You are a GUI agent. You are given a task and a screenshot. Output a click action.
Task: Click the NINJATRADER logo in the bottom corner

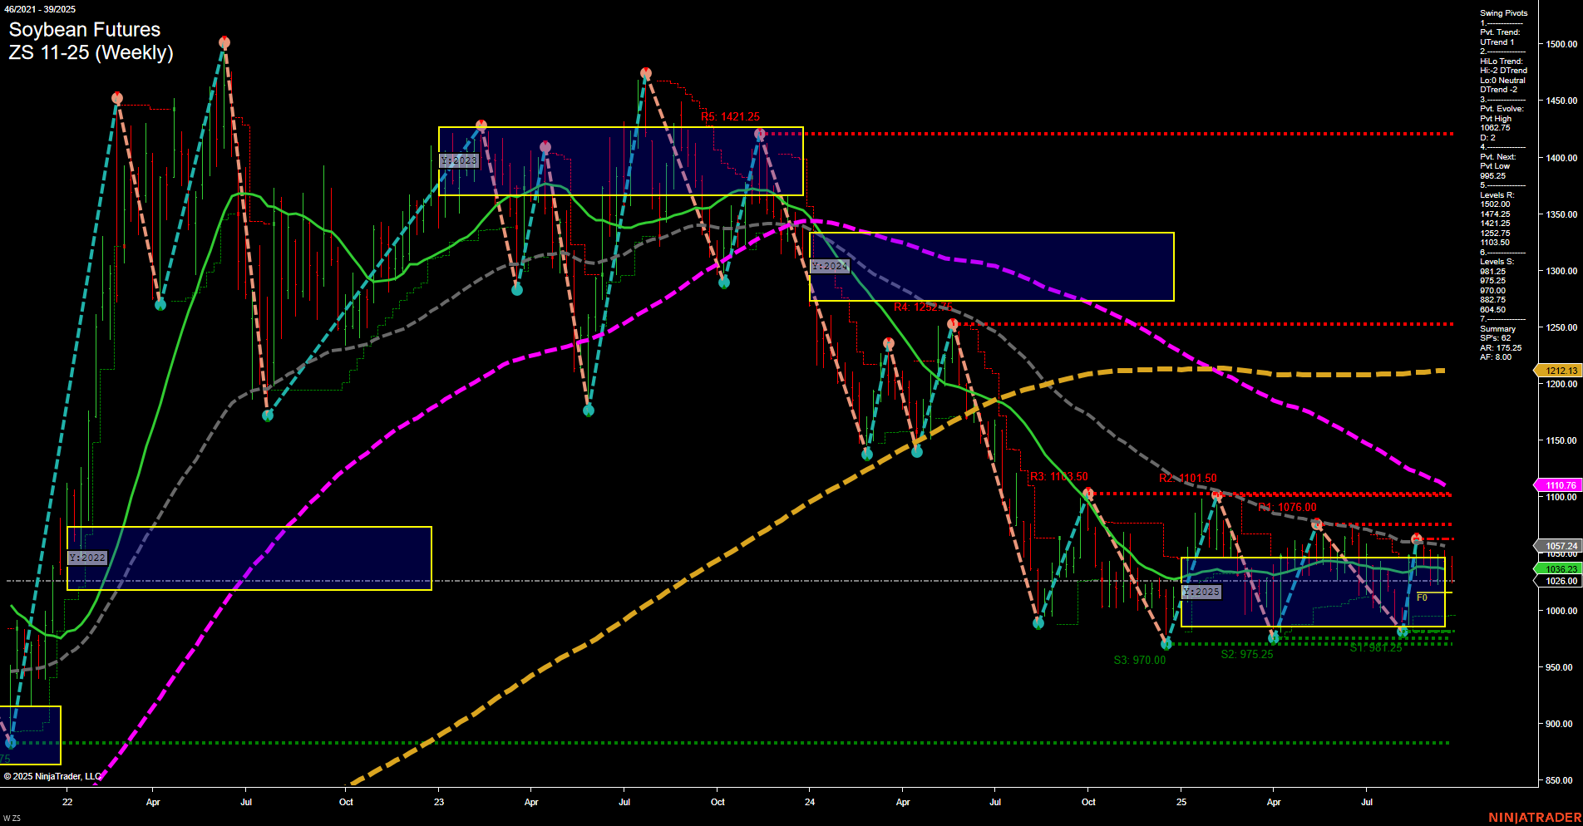pyautogui.click(x=1534, y=817)
